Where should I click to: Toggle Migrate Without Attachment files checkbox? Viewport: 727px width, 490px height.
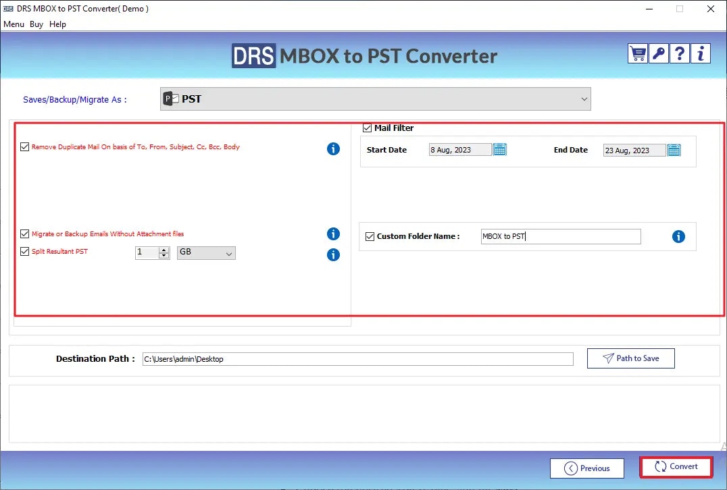point(24,234)
